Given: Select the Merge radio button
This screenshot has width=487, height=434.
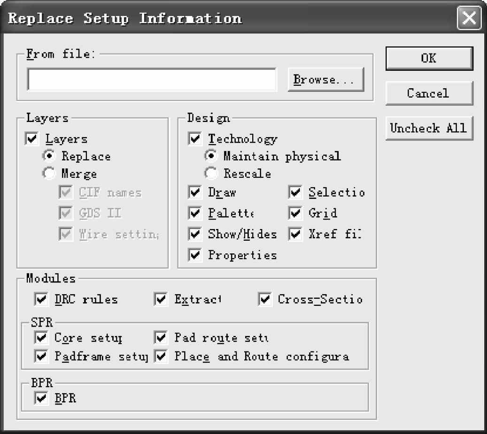Looking at the screenshot, I should (x=49, y=174).
